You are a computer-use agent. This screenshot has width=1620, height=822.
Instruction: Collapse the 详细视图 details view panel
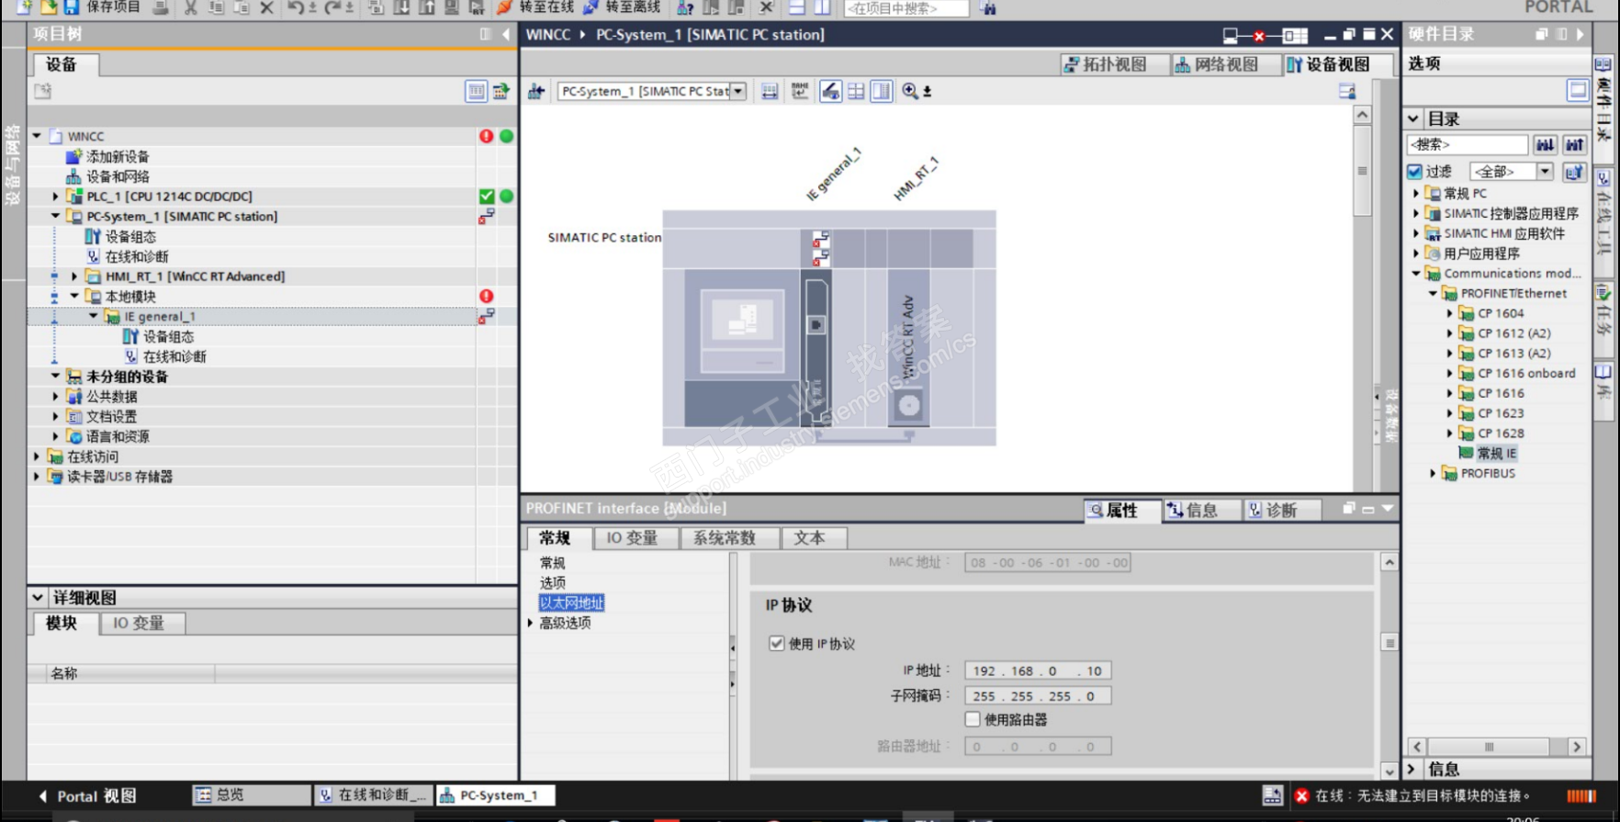point(38,598)
